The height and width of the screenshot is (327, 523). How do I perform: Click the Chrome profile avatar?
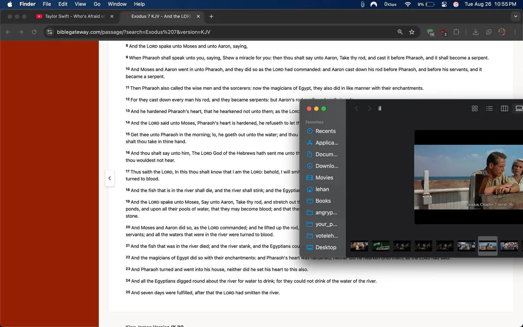[x=502, y=32]
